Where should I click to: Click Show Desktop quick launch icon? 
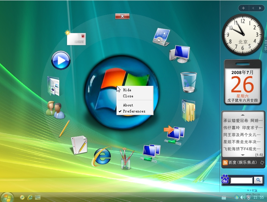tap(38, 197)
